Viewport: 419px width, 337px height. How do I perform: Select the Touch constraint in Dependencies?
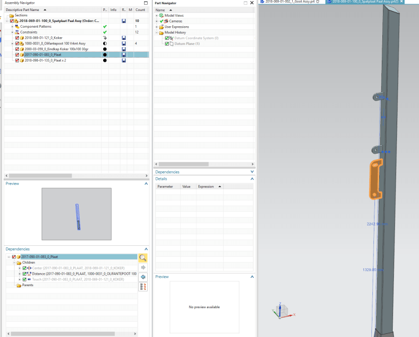pyautogui.click(x=78, y=279)
